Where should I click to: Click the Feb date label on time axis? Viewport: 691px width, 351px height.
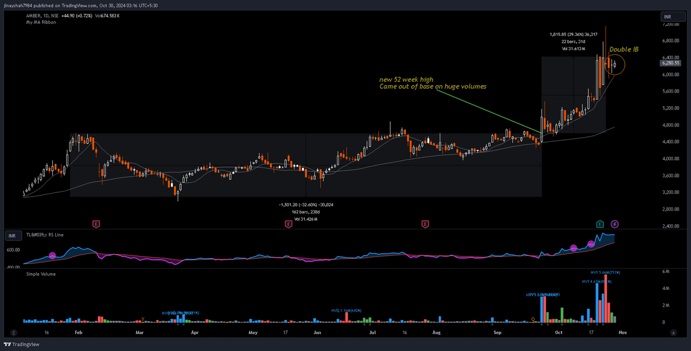point(79,333)
